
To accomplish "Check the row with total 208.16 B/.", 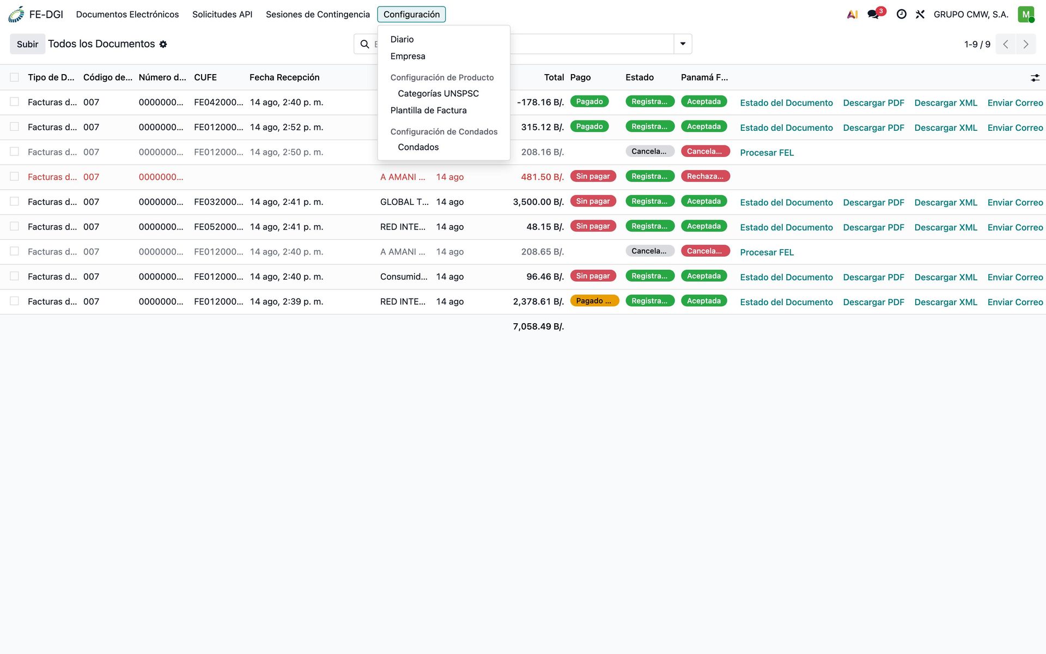I will 14,152.
